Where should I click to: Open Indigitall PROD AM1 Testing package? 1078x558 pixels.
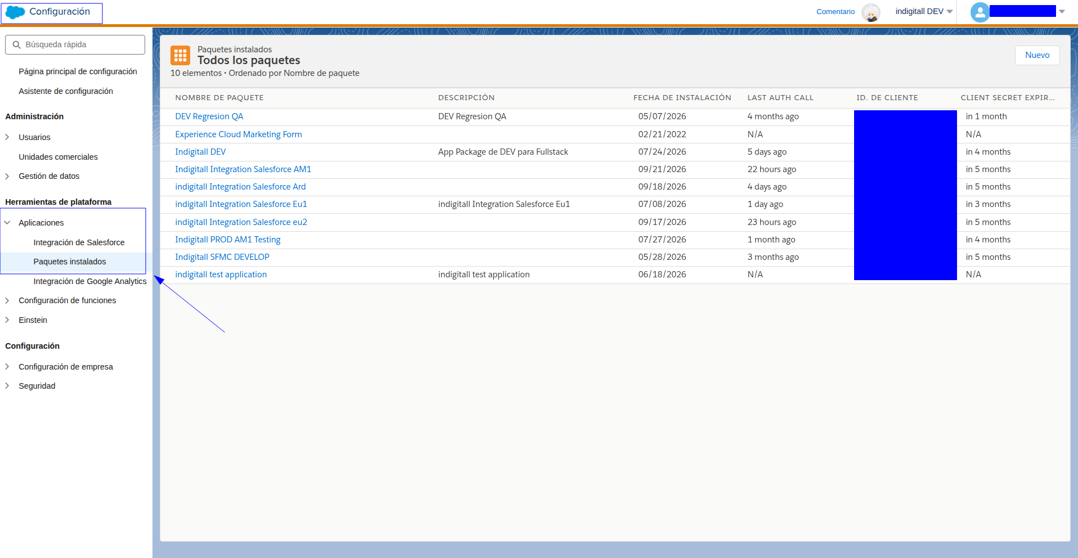point(228,240)
